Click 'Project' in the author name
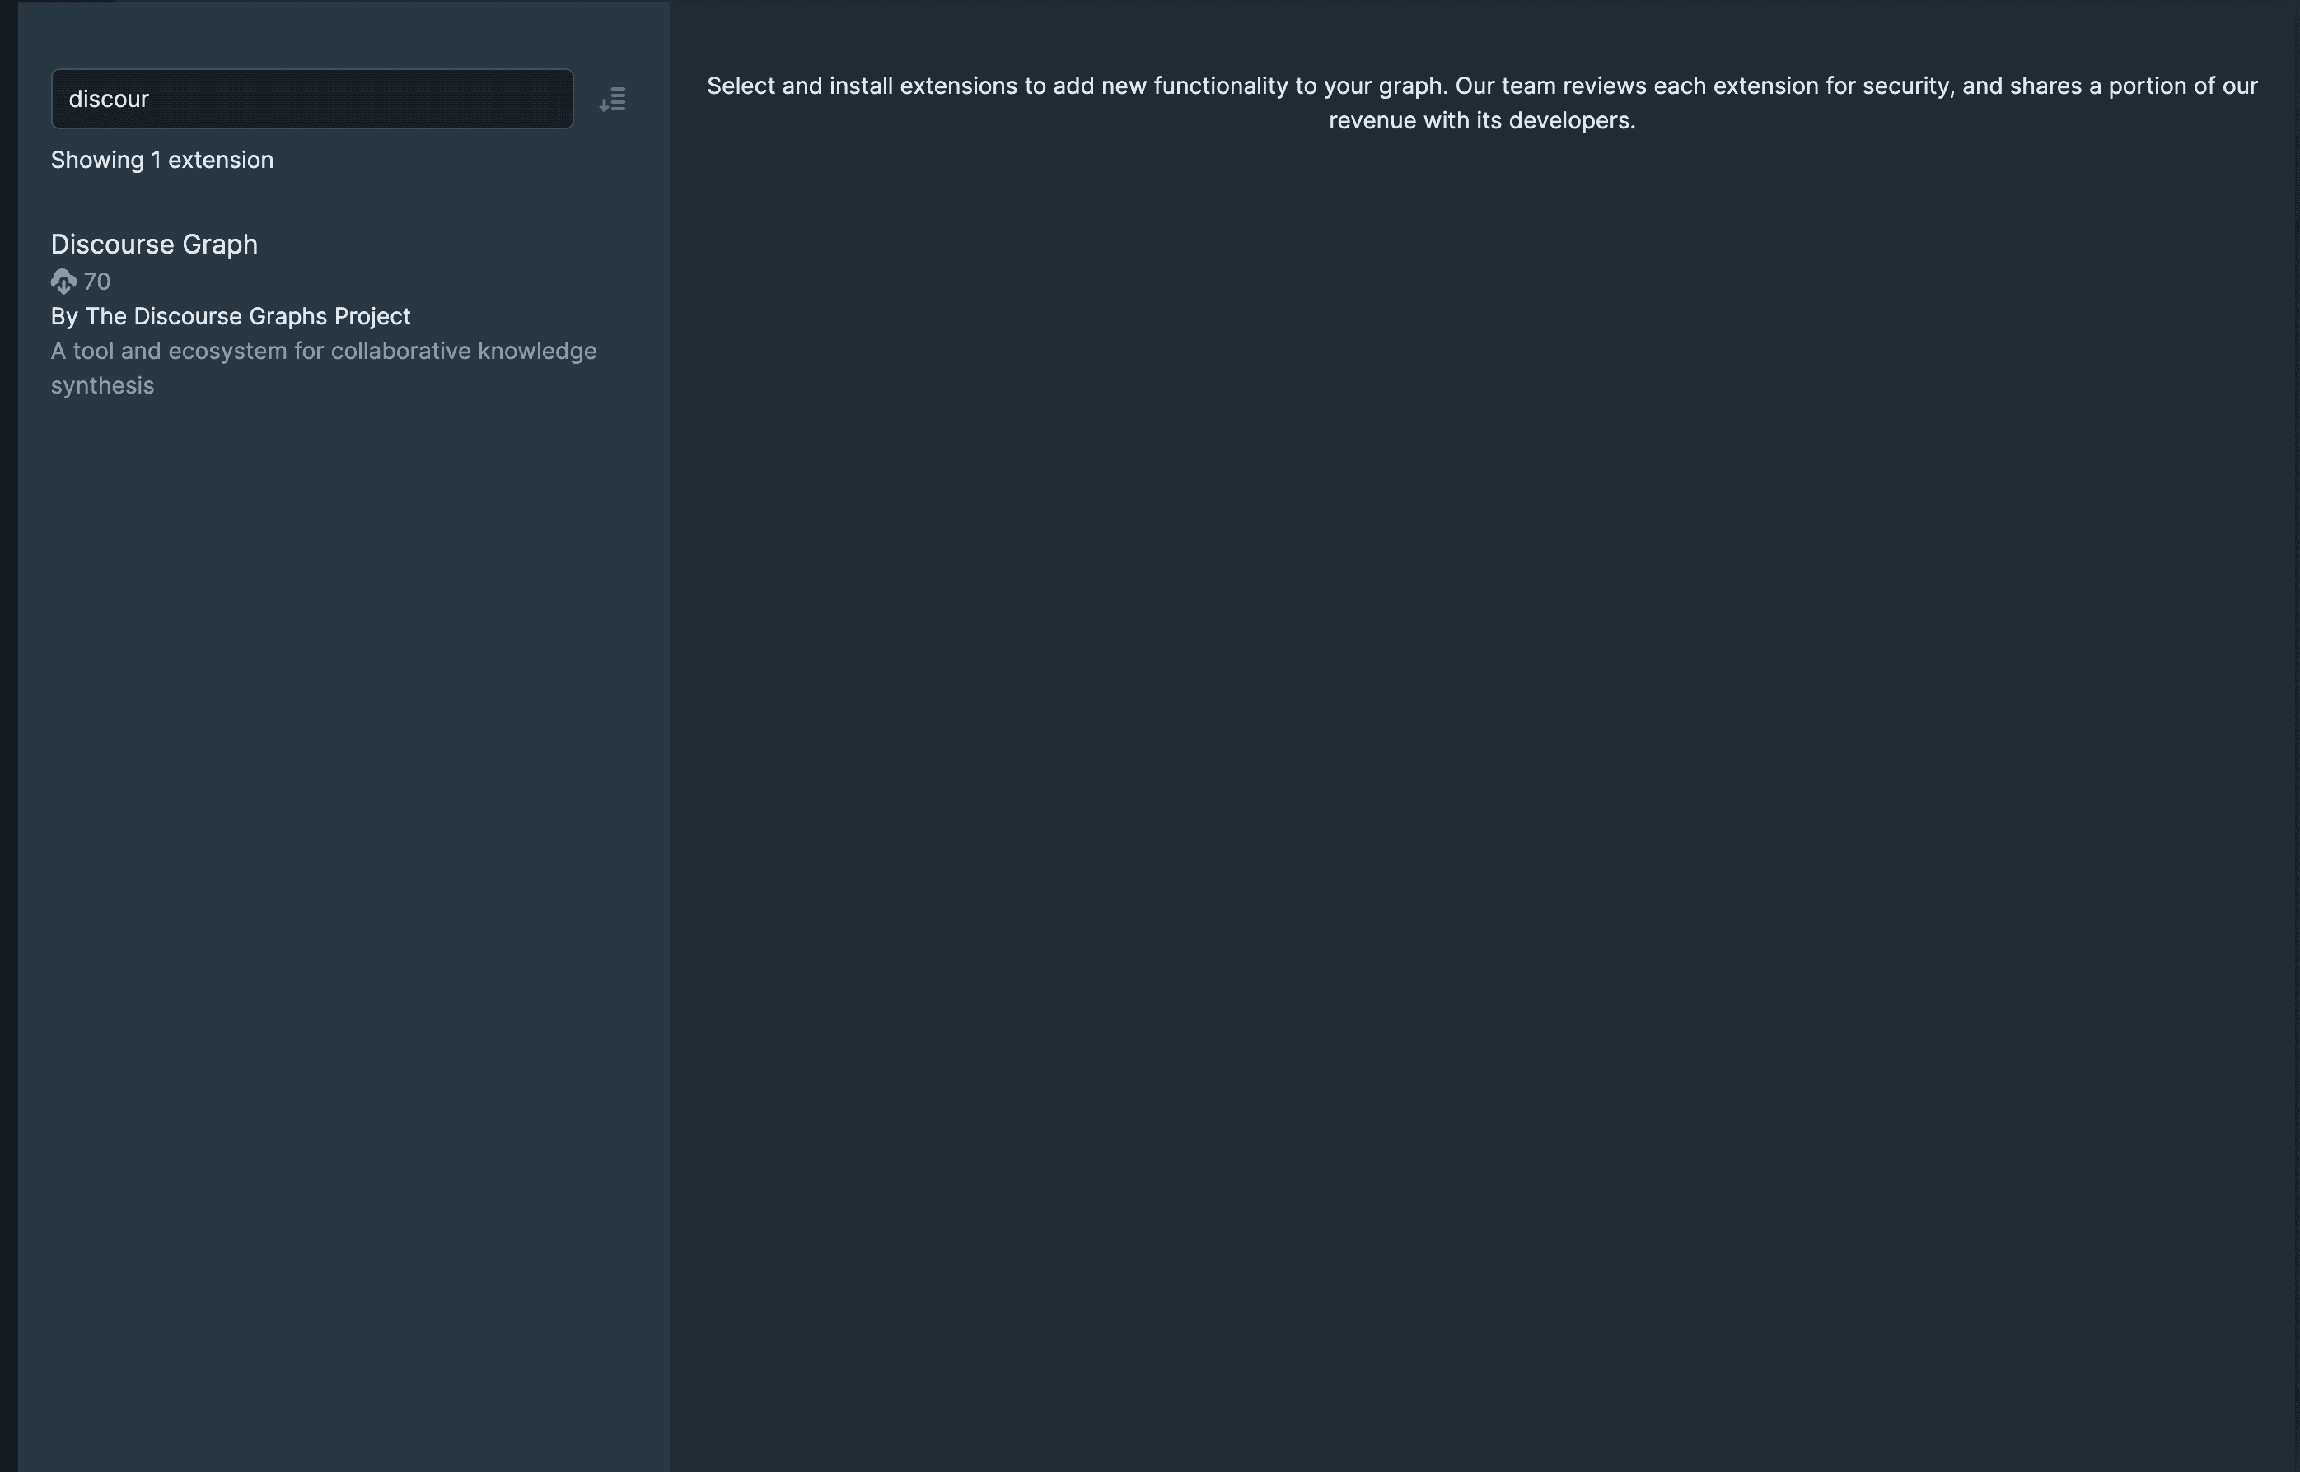This screenshot has width=2300, height=1472. (x=372, y=316)
